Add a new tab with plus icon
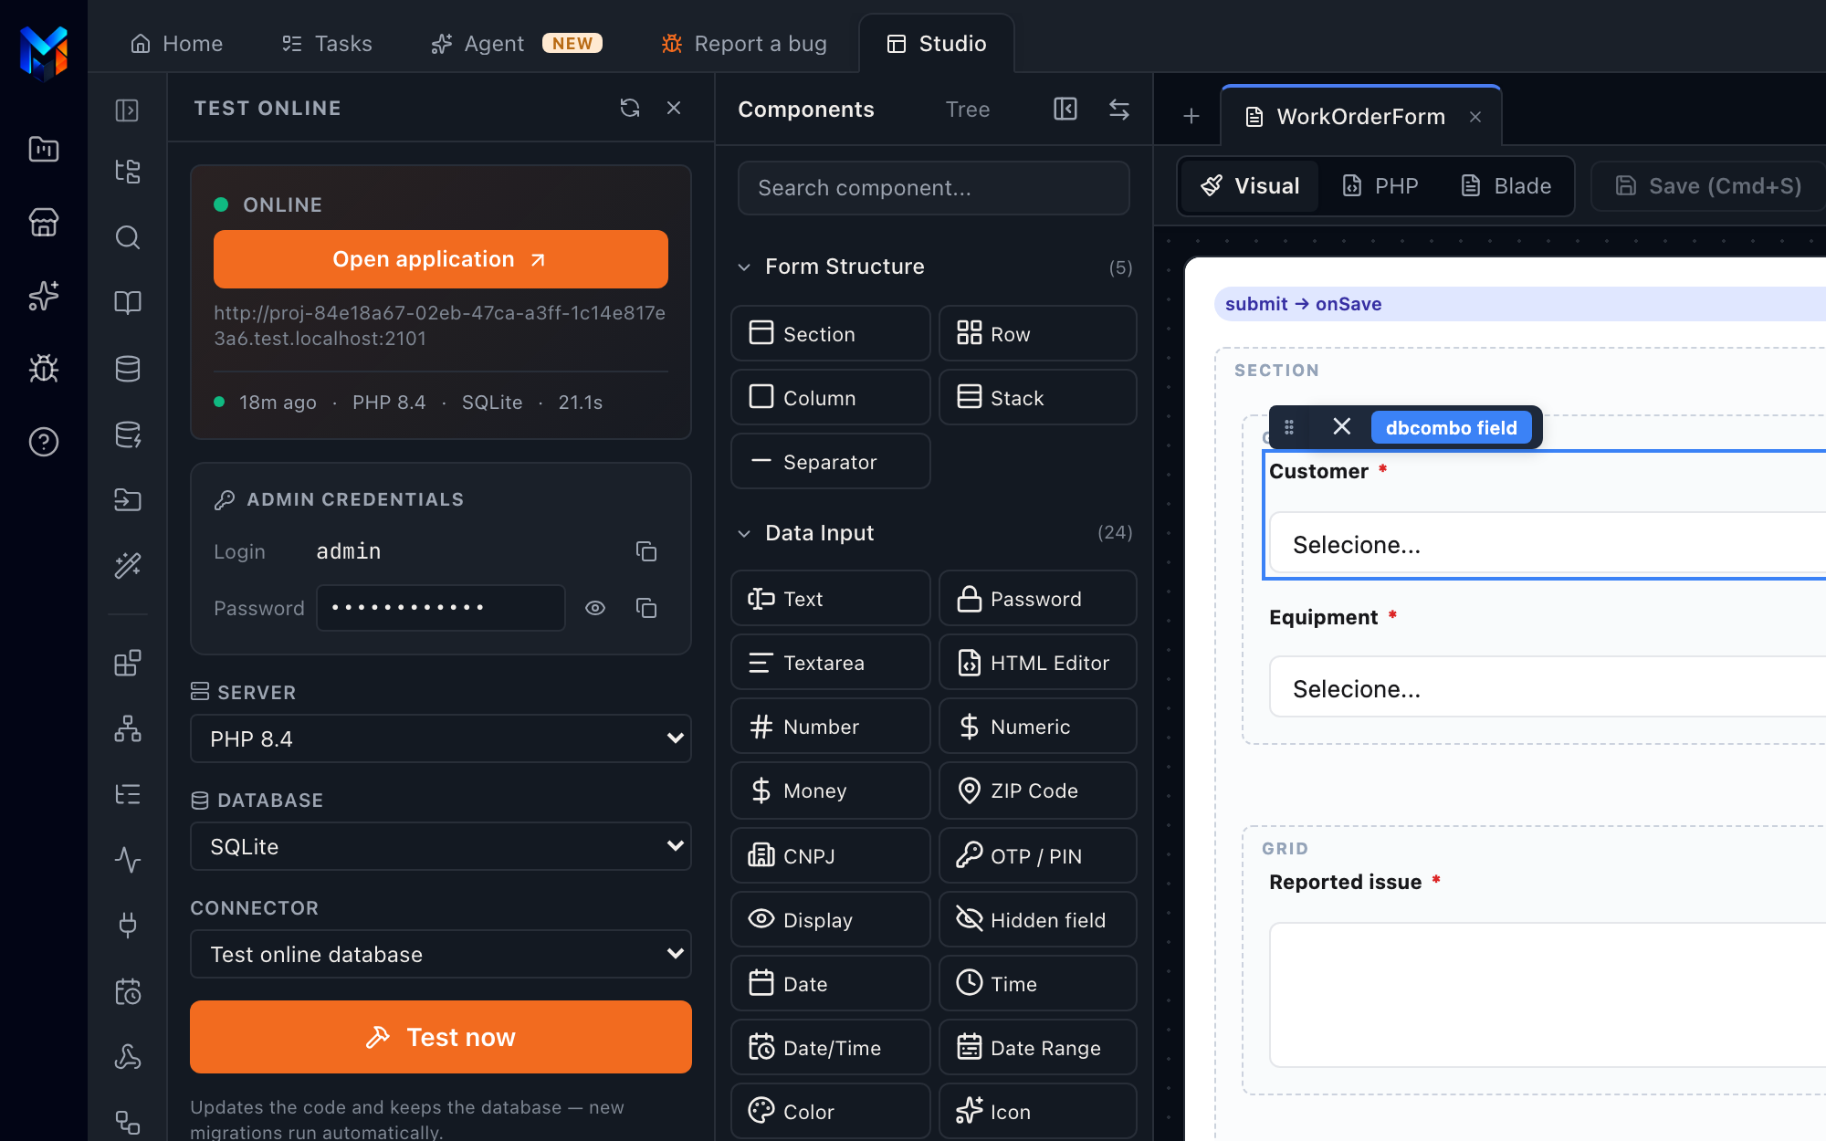This screenshot has height=1141, width=1826. 1191,116
